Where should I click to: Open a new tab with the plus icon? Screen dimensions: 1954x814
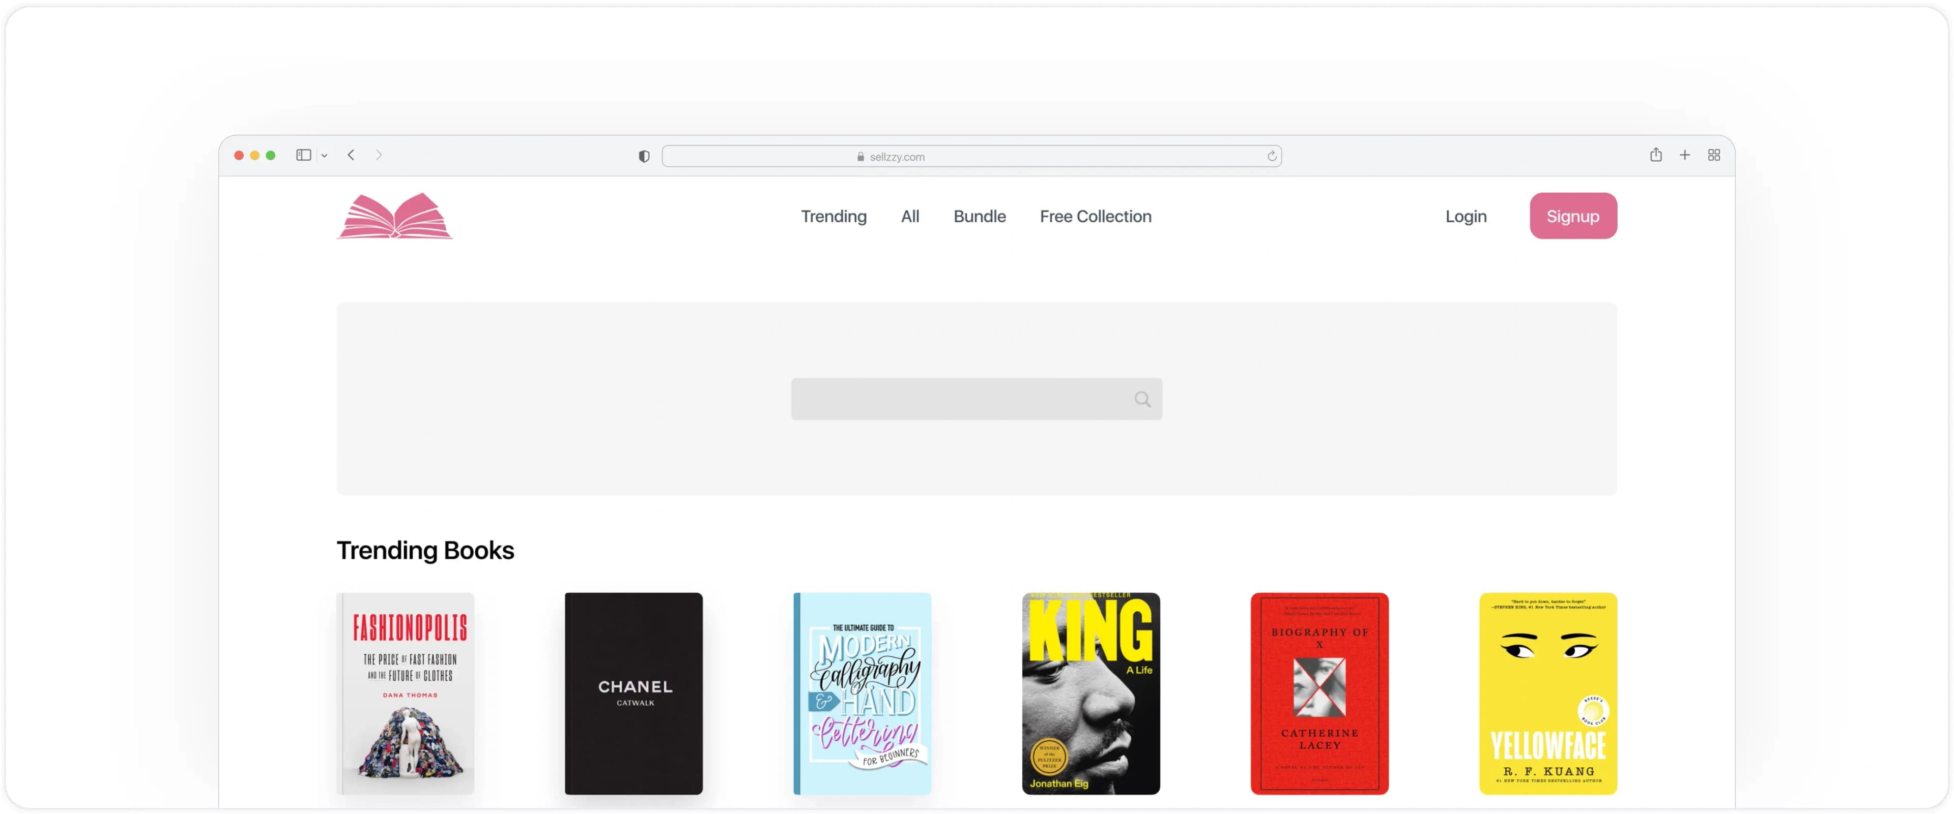[1685, 155]
